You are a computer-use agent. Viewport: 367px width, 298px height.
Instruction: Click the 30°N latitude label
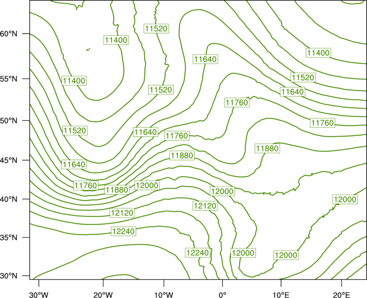(x=9, y=276)
